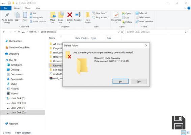Collapse the ribbon with chevron

(x=185, y=8)
